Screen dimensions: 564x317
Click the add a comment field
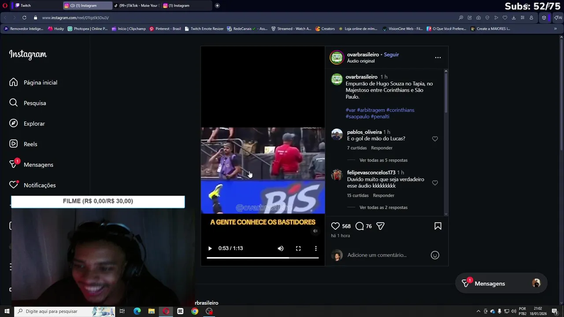coord(377,255)
